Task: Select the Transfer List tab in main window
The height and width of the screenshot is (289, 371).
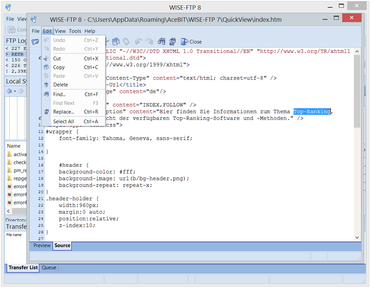Action: pos(23,268)
